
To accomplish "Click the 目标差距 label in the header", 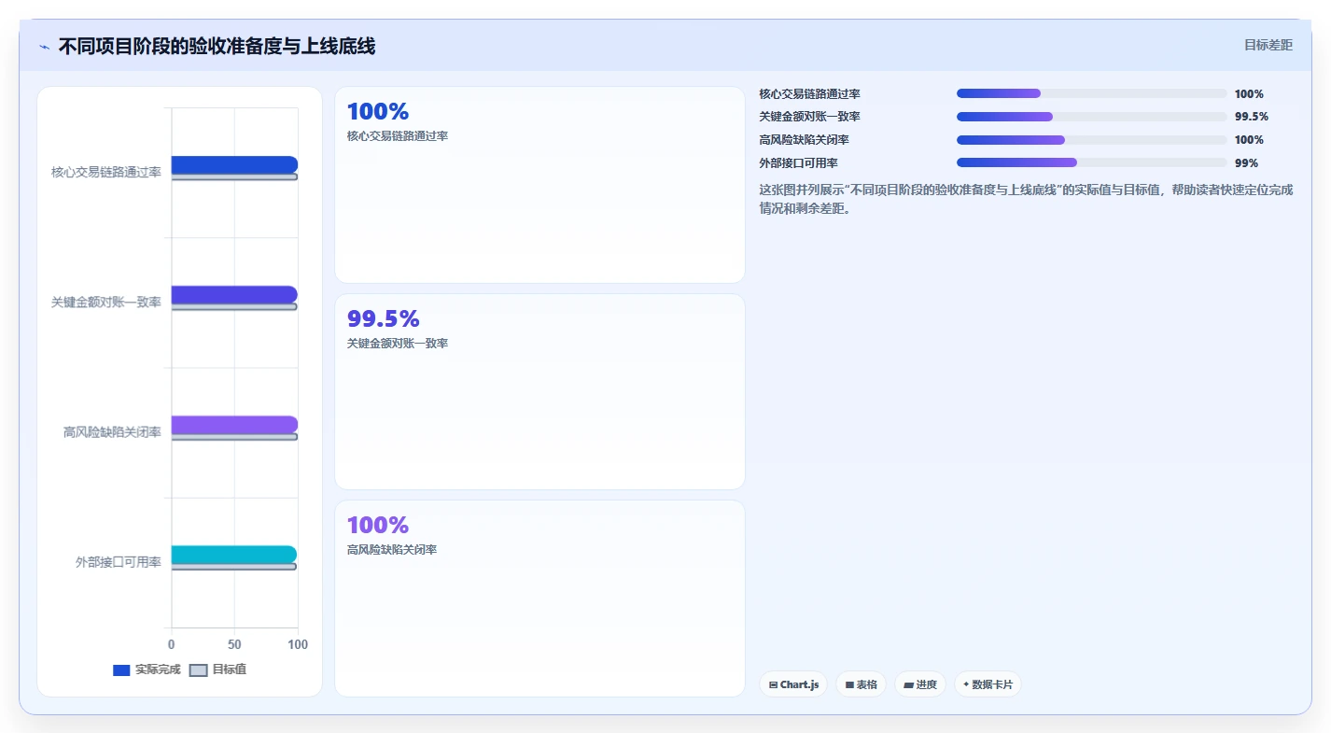I will pyautogui.click(x=1268, y=45).
